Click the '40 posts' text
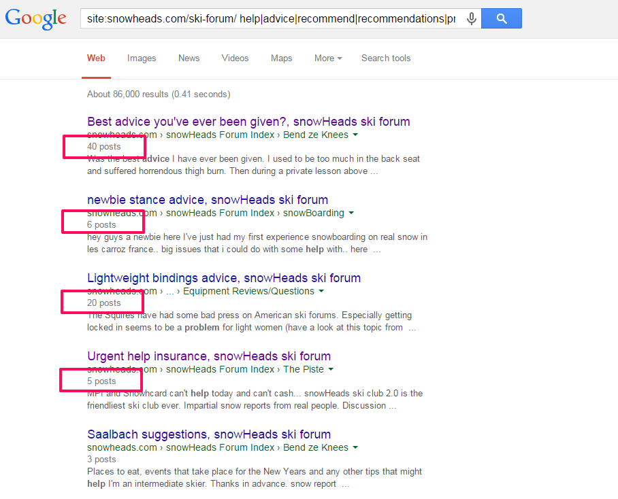Screen dimensions: 618x499 (x=103, y=147)
